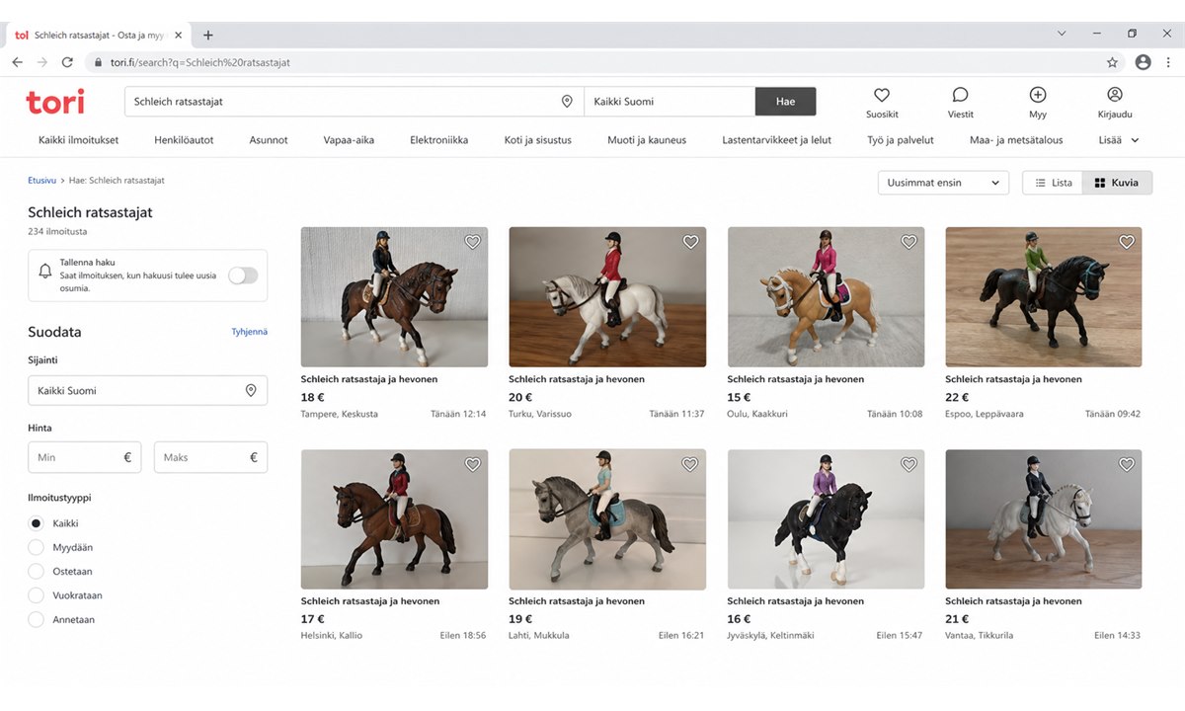Open the Lahti, Mukkula listing title
Screen dimensions: 1185x711
coord(577,601)
